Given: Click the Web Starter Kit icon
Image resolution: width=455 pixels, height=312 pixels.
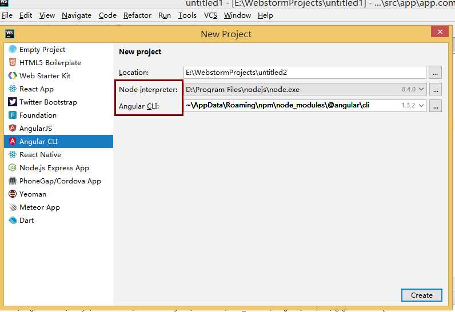Looking at the screenshot, I should click(13, 75).
